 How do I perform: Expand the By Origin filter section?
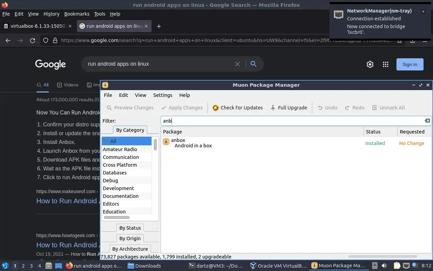click(x=130, y=238)
